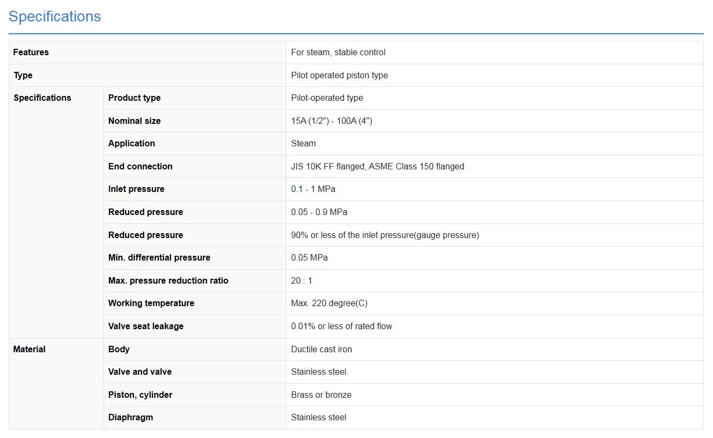This screenshot has width=713, height=438.
Task: Click the Min. differential pressure label
Action: (159, 257)
